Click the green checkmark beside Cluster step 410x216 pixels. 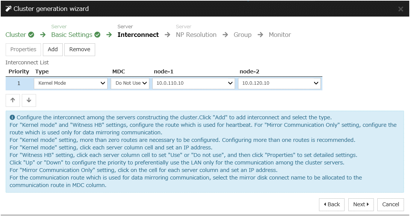pyautogui.click(x=31, y=35)
